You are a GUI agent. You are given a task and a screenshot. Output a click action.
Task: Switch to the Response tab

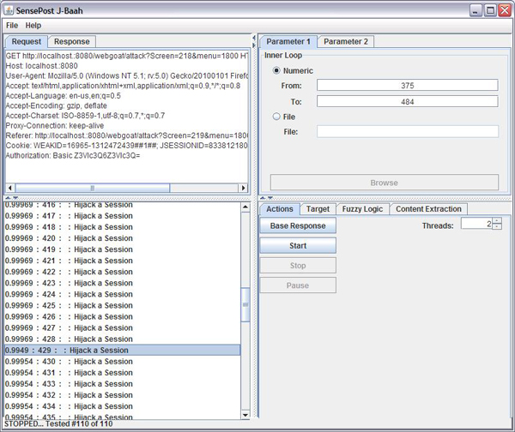71,41
